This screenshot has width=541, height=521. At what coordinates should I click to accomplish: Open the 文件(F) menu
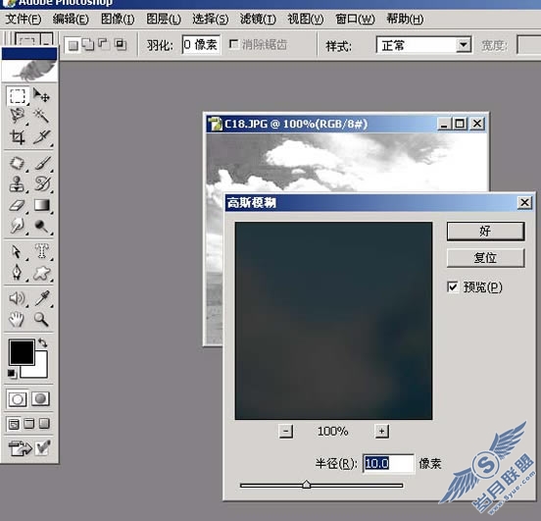click(24, 19)
